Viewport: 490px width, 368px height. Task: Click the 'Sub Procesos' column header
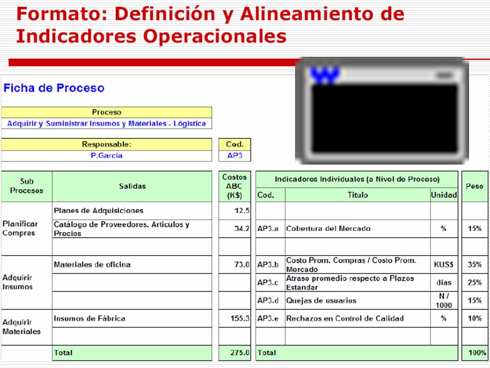(x=27, y=186)
